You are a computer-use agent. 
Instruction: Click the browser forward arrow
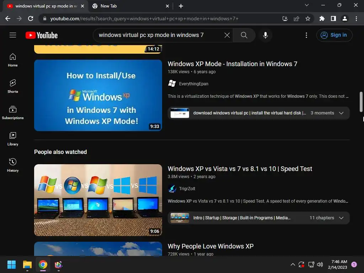19,18
